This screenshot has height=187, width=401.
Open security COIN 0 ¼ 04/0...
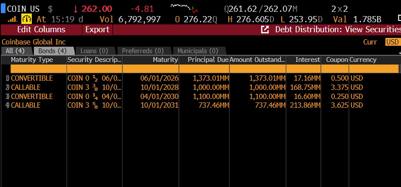[94, 97]
